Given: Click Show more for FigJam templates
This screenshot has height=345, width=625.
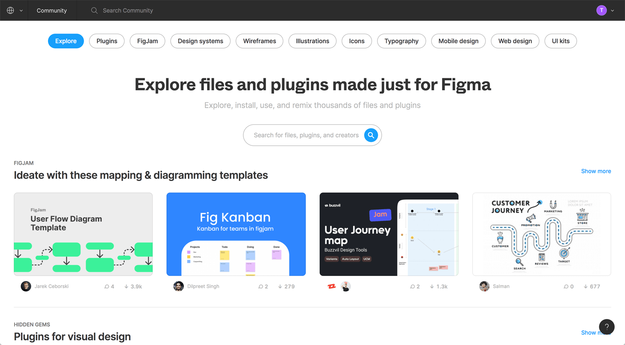Looking at the screenshot, I should [596, 171].
